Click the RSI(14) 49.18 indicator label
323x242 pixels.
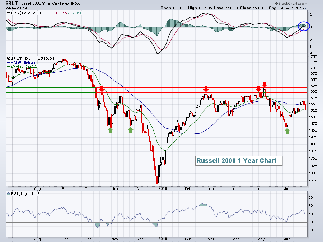click(x=25, y=193)
